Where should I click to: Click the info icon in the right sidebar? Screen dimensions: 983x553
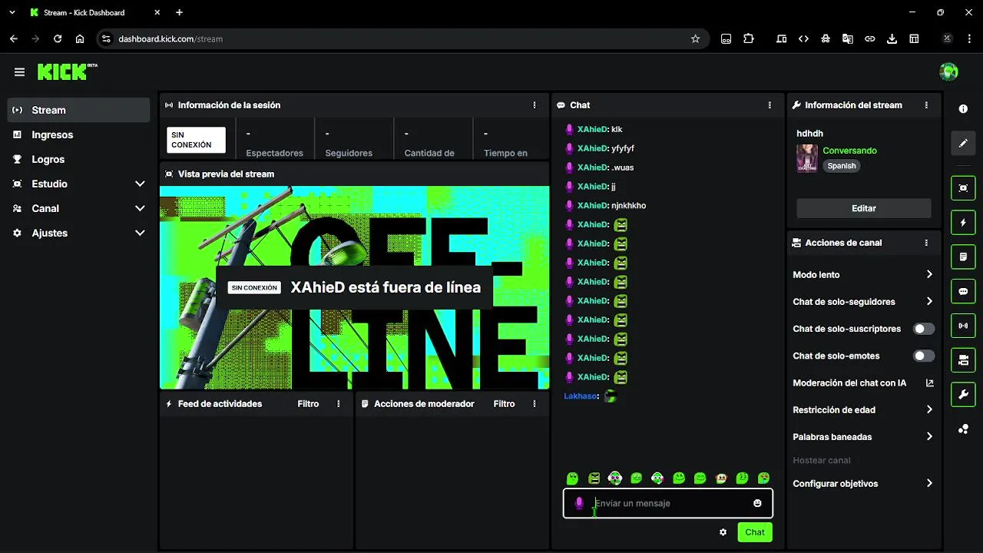click(963, 109)
